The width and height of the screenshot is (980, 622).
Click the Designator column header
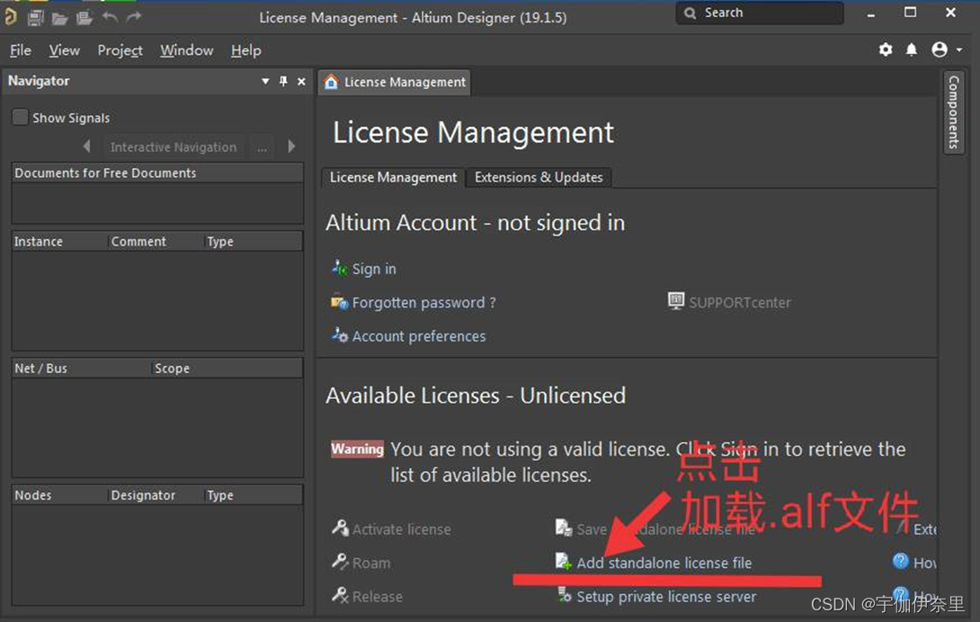pos(156,495)
